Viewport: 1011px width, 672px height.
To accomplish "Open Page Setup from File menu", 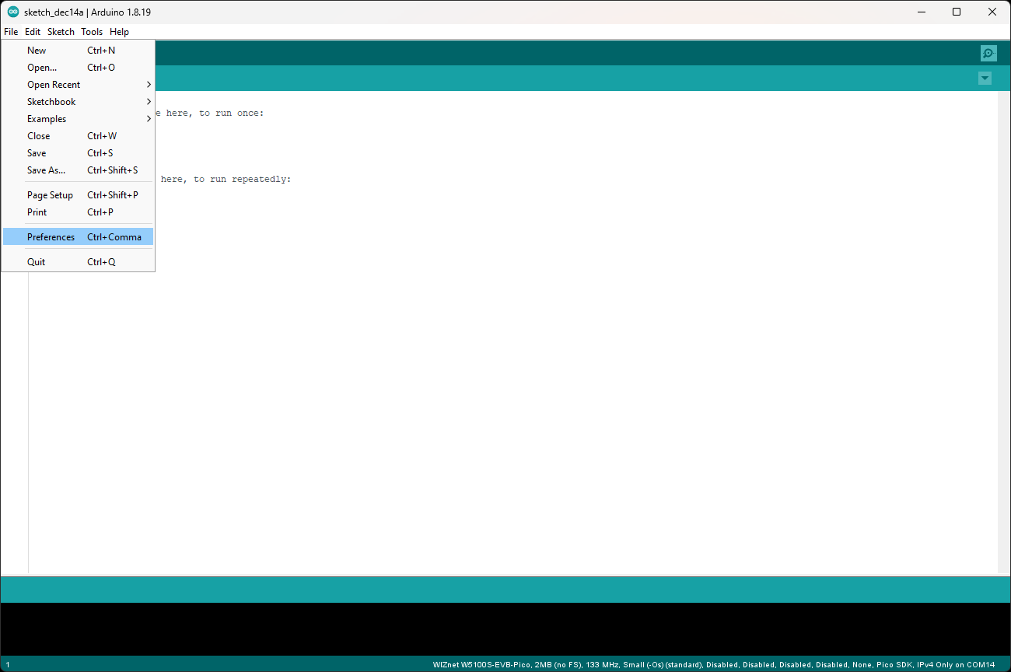I will coord(78,195).
